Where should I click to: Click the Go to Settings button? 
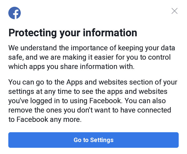coord(94,140)
